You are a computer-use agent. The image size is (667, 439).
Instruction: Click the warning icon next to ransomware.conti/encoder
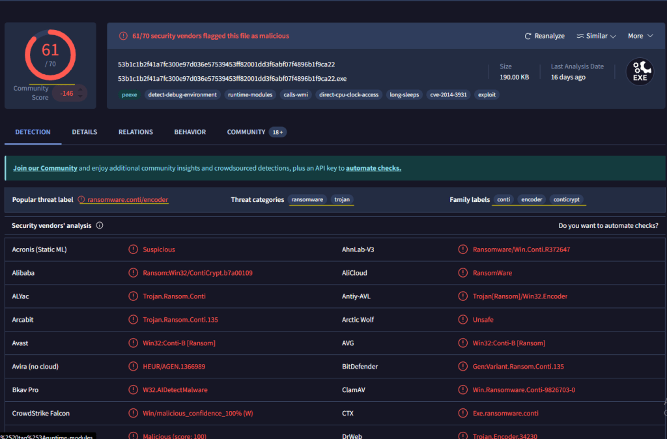(81, 200)
